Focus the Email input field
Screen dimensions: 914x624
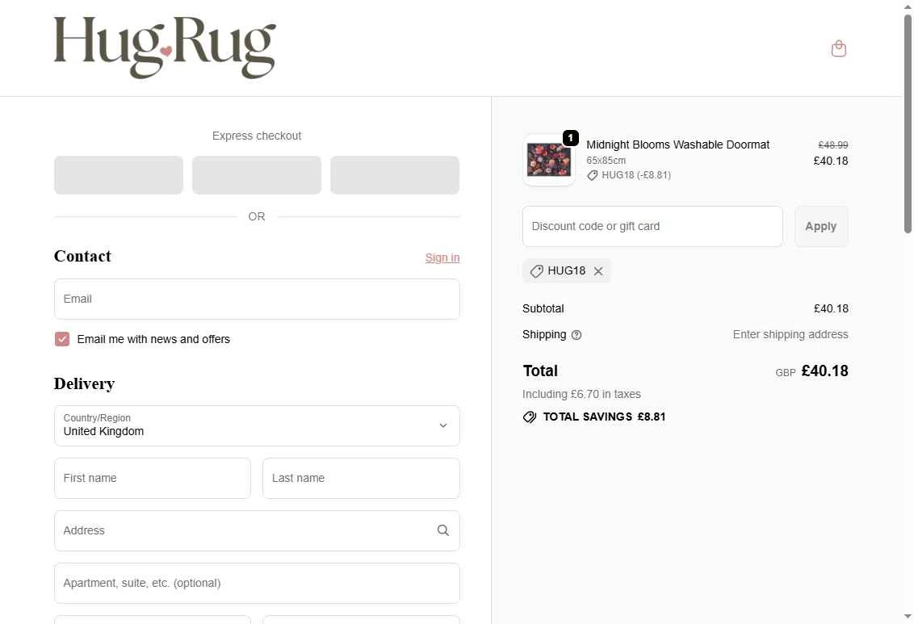(257, 299)
